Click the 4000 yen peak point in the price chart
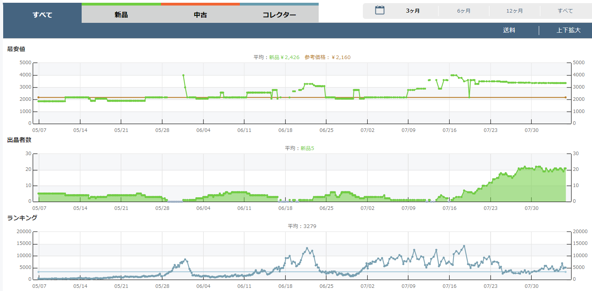Viewport: 592px width, 291px height. point(183,75)
